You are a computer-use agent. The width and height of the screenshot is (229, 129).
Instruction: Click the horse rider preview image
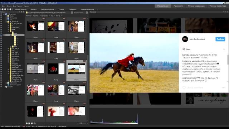pos(134,63)
